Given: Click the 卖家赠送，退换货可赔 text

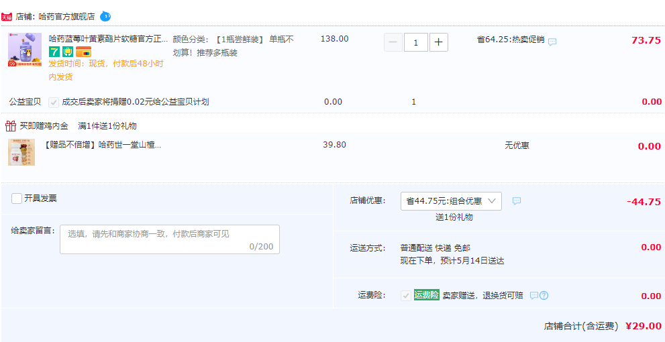Looking at the screenshot, I should [x=482, y=295].
